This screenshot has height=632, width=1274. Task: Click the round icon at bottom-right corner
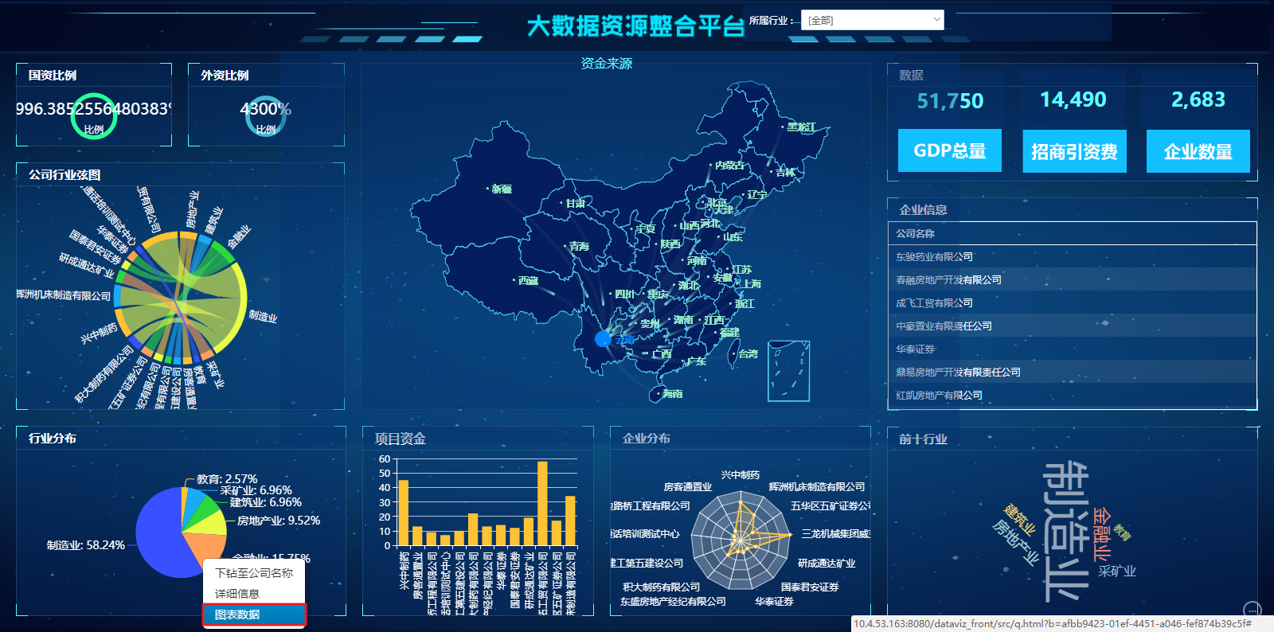click(1253, 610)
